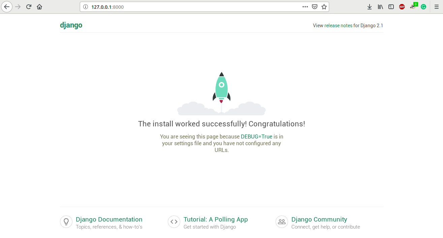The height and width of the screenshot is (238, 443).
Task: Click the rocket illustration
Action: pos(221,93)
